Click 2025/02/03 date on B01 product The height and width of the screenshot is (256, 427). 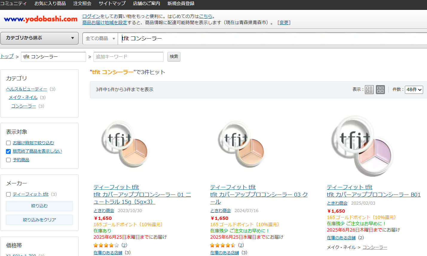(363, 203)
